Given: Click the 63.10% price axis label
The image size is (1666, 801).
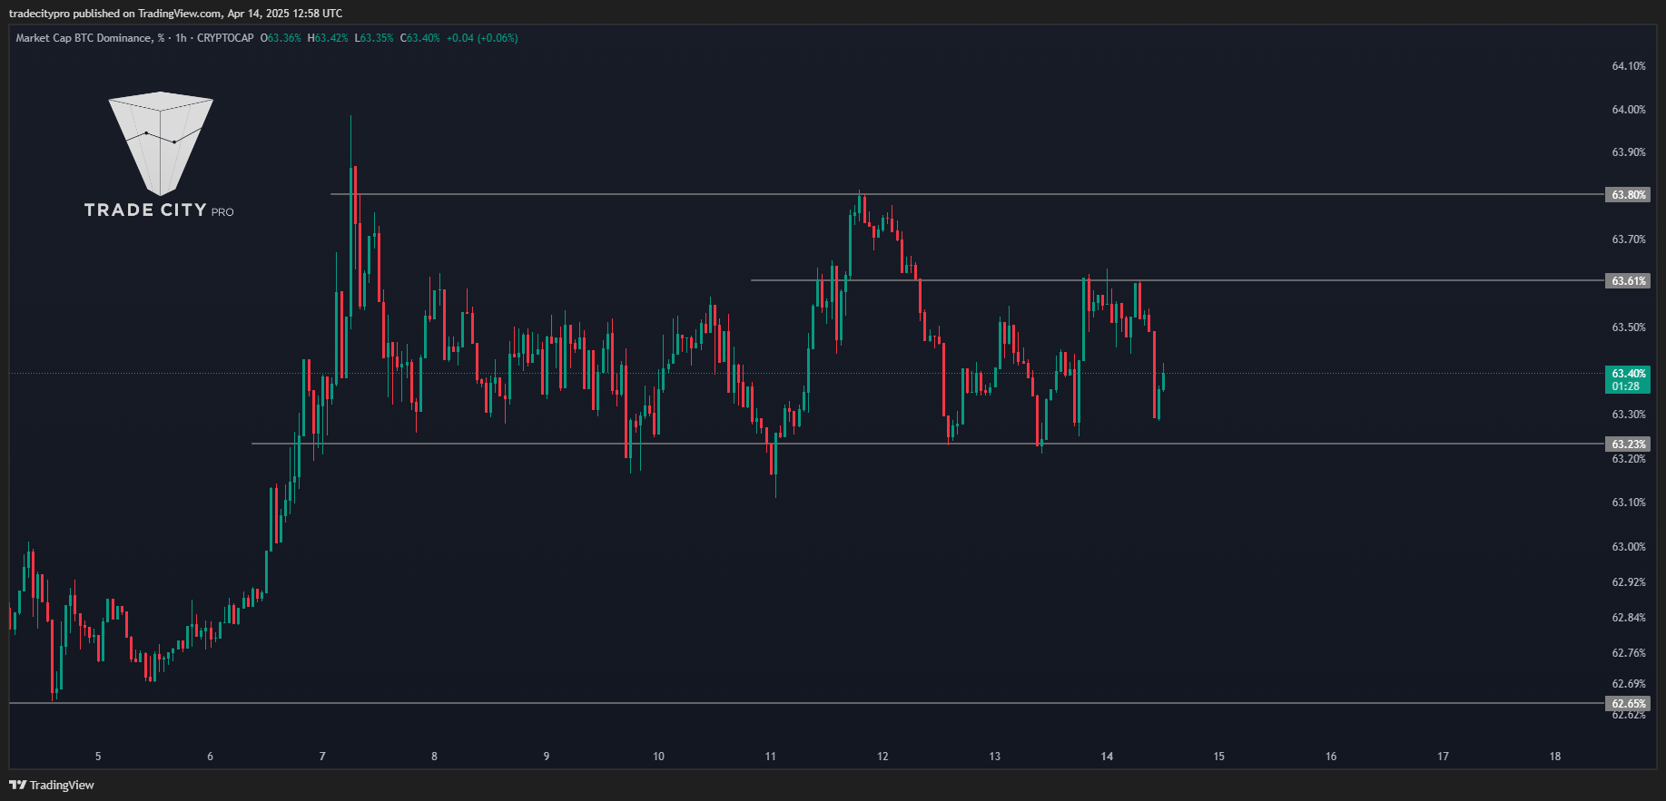Looking at the screenshot, I should coord(1629,503).
